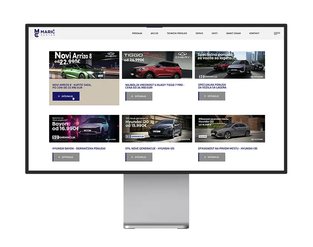Open the Tiggo 7 Pro banner image
This screenshot has height=247, width=313.
point(157,65)
